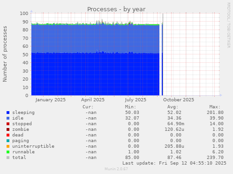Click stopped max value 14.00
The height and width of the screenshot is (174, 233).
tap(217, 124)
